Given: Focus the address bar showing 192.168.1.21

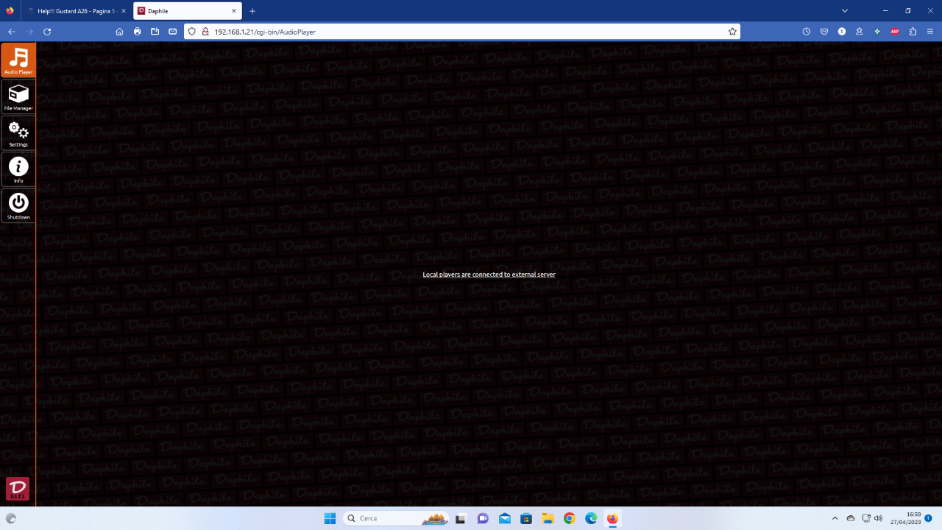Looking at the screenshot, I should (x=462, y=32).
